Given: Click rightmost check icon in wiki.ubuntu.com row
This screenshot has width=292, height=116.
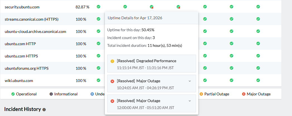Looking at the screenshot, I should pos(258,80).
